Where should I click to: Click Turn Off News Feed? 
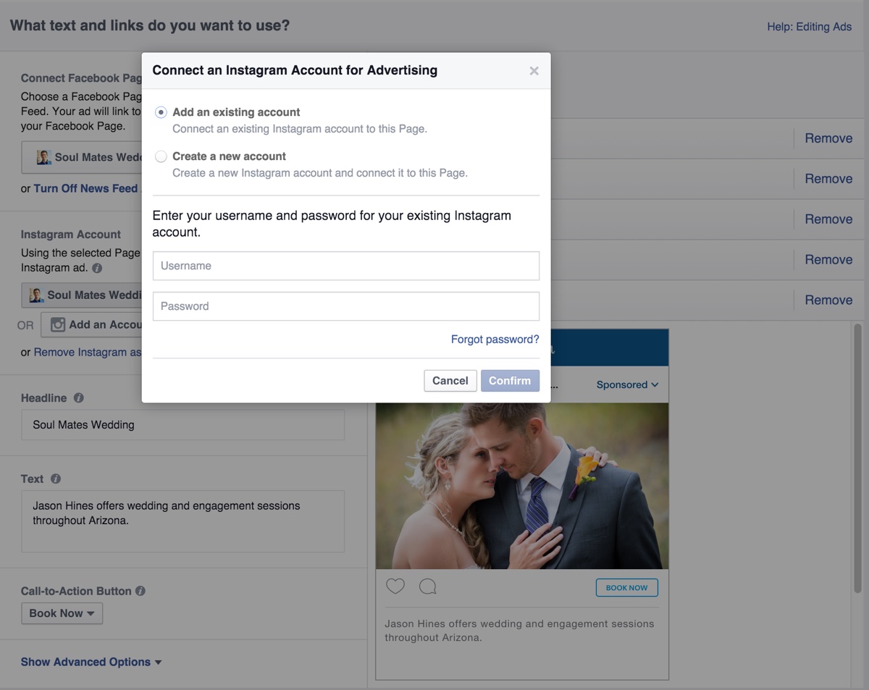pyautogui.click(x=85, y=188)
